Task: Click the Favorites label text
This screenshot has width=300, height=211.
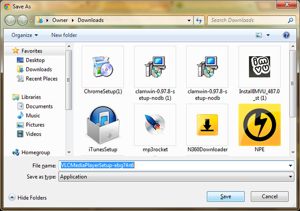Action: click(32, 51)
